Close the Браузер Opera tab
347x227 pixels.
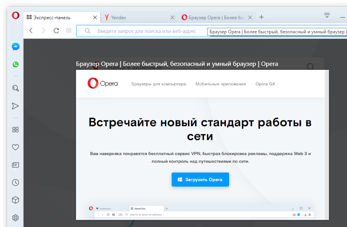[x=250, y=18]
